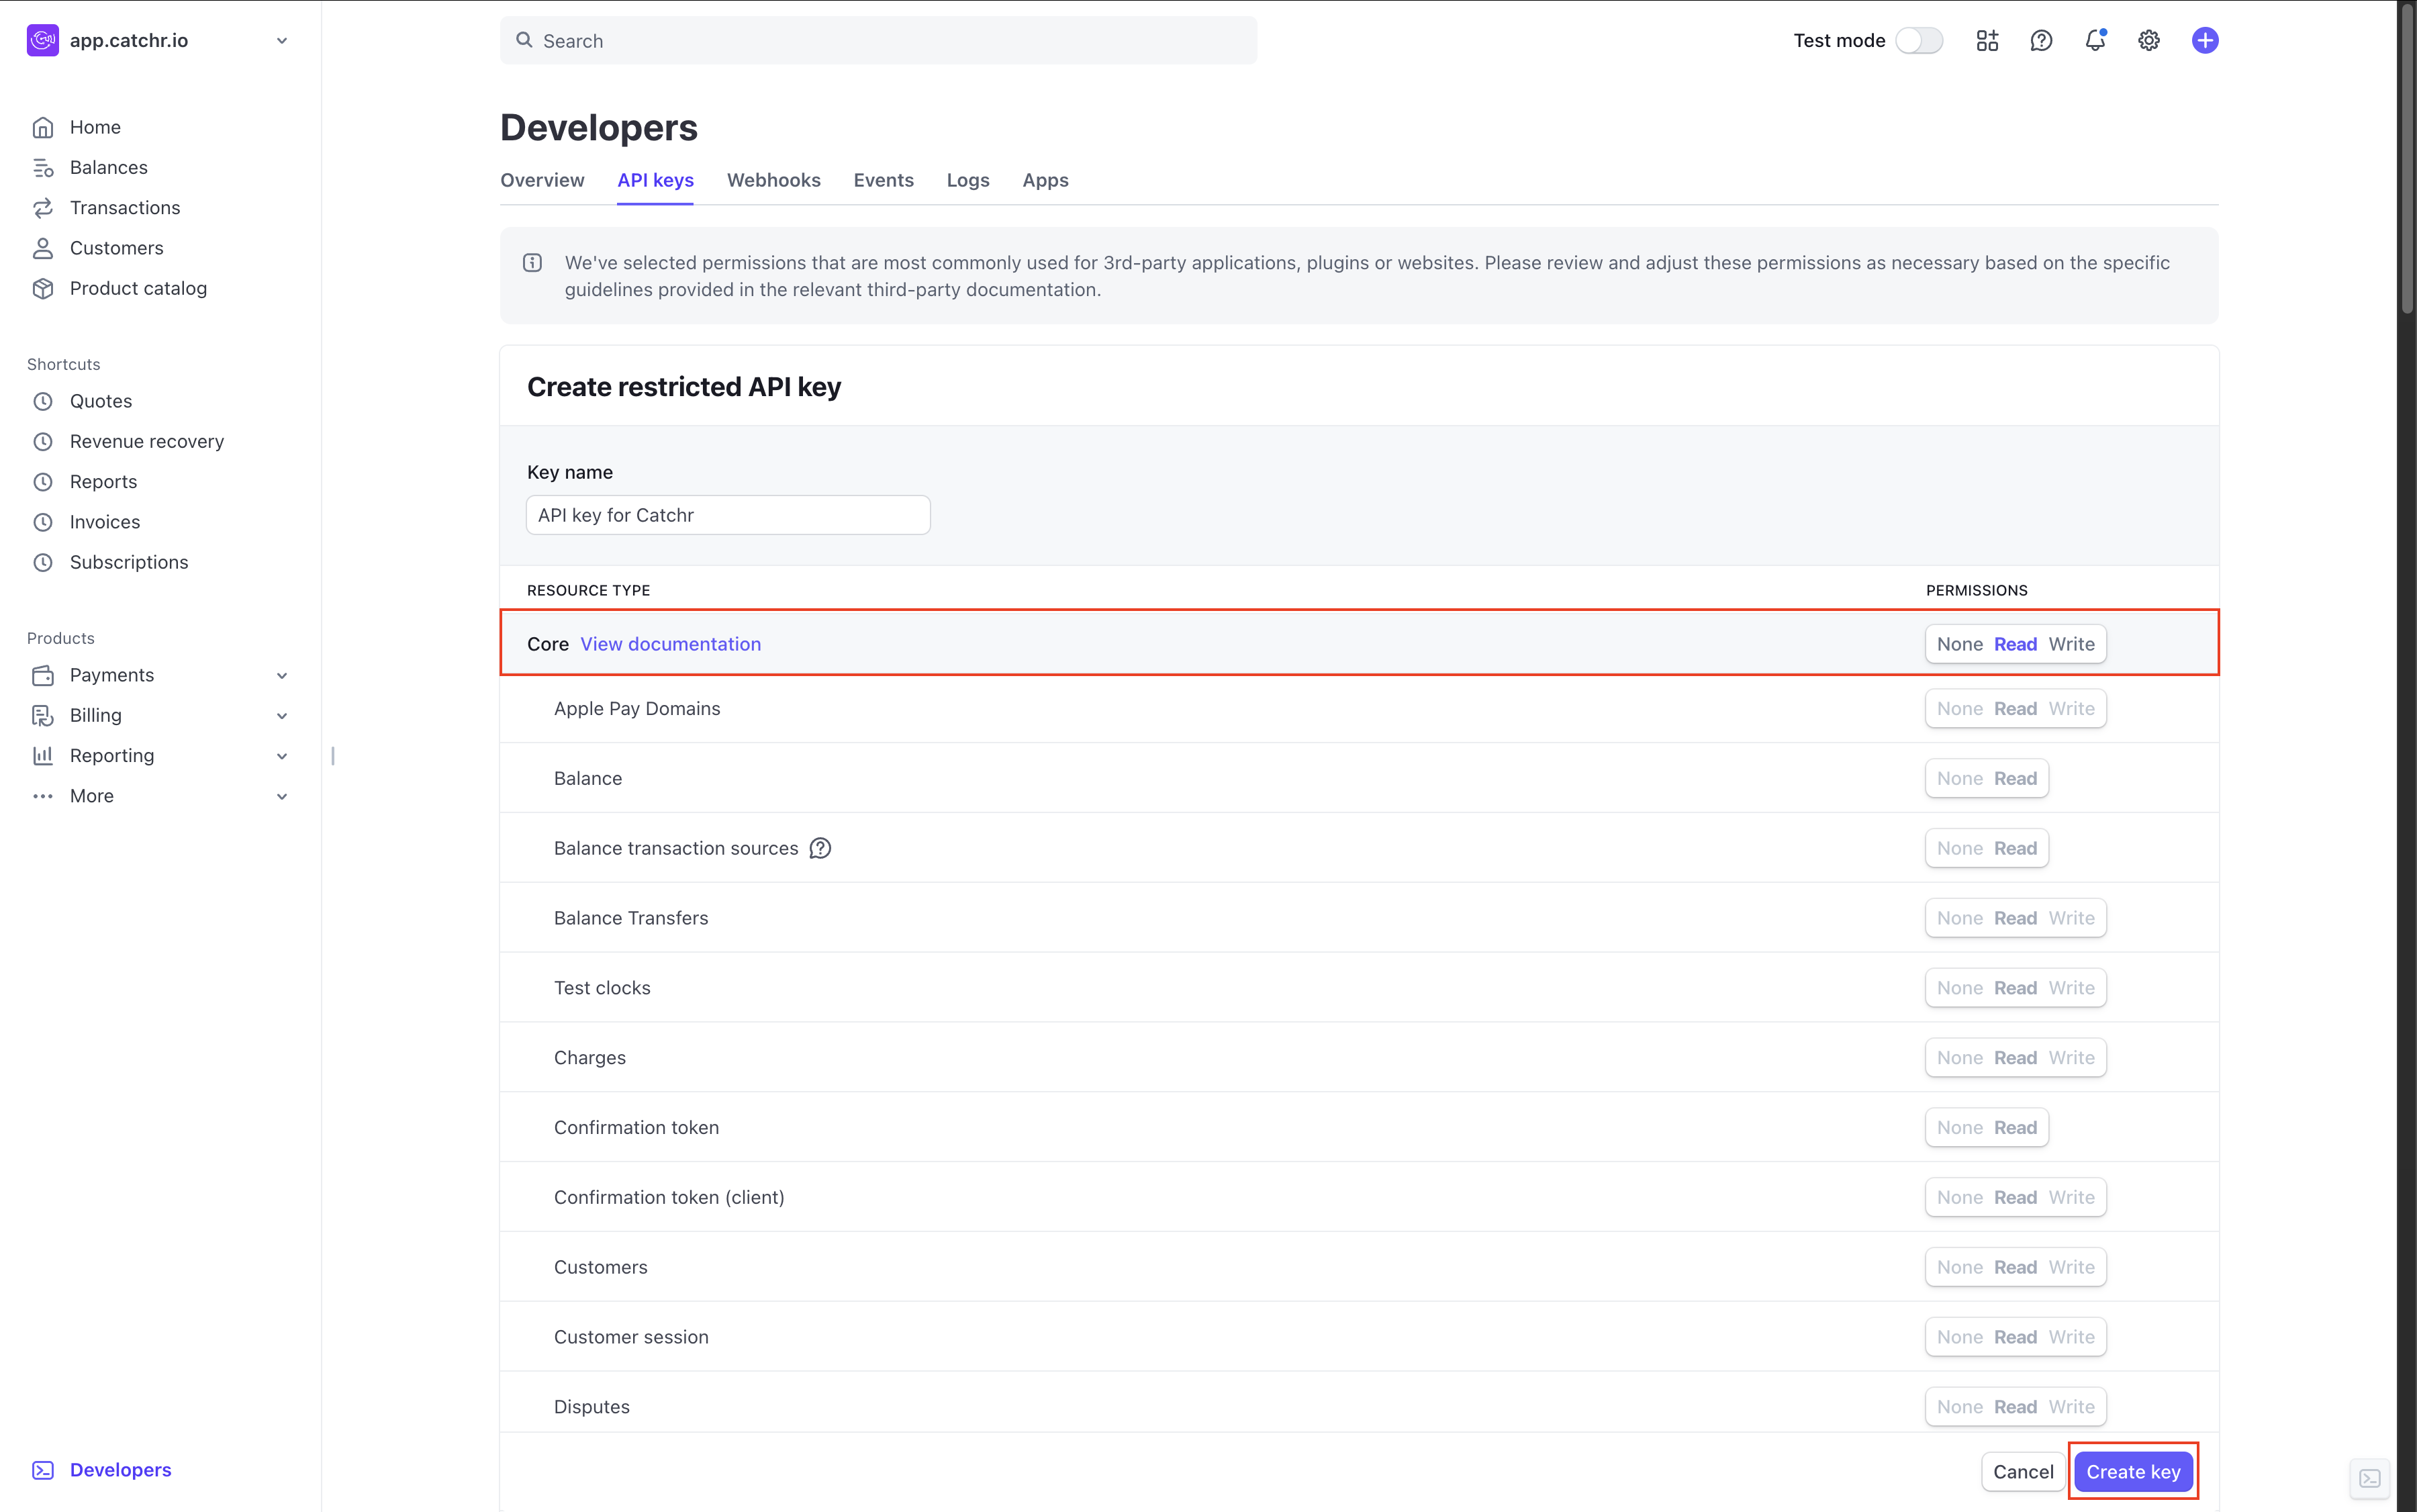Click the Balances sidebar icon

(x=42, y=167)
